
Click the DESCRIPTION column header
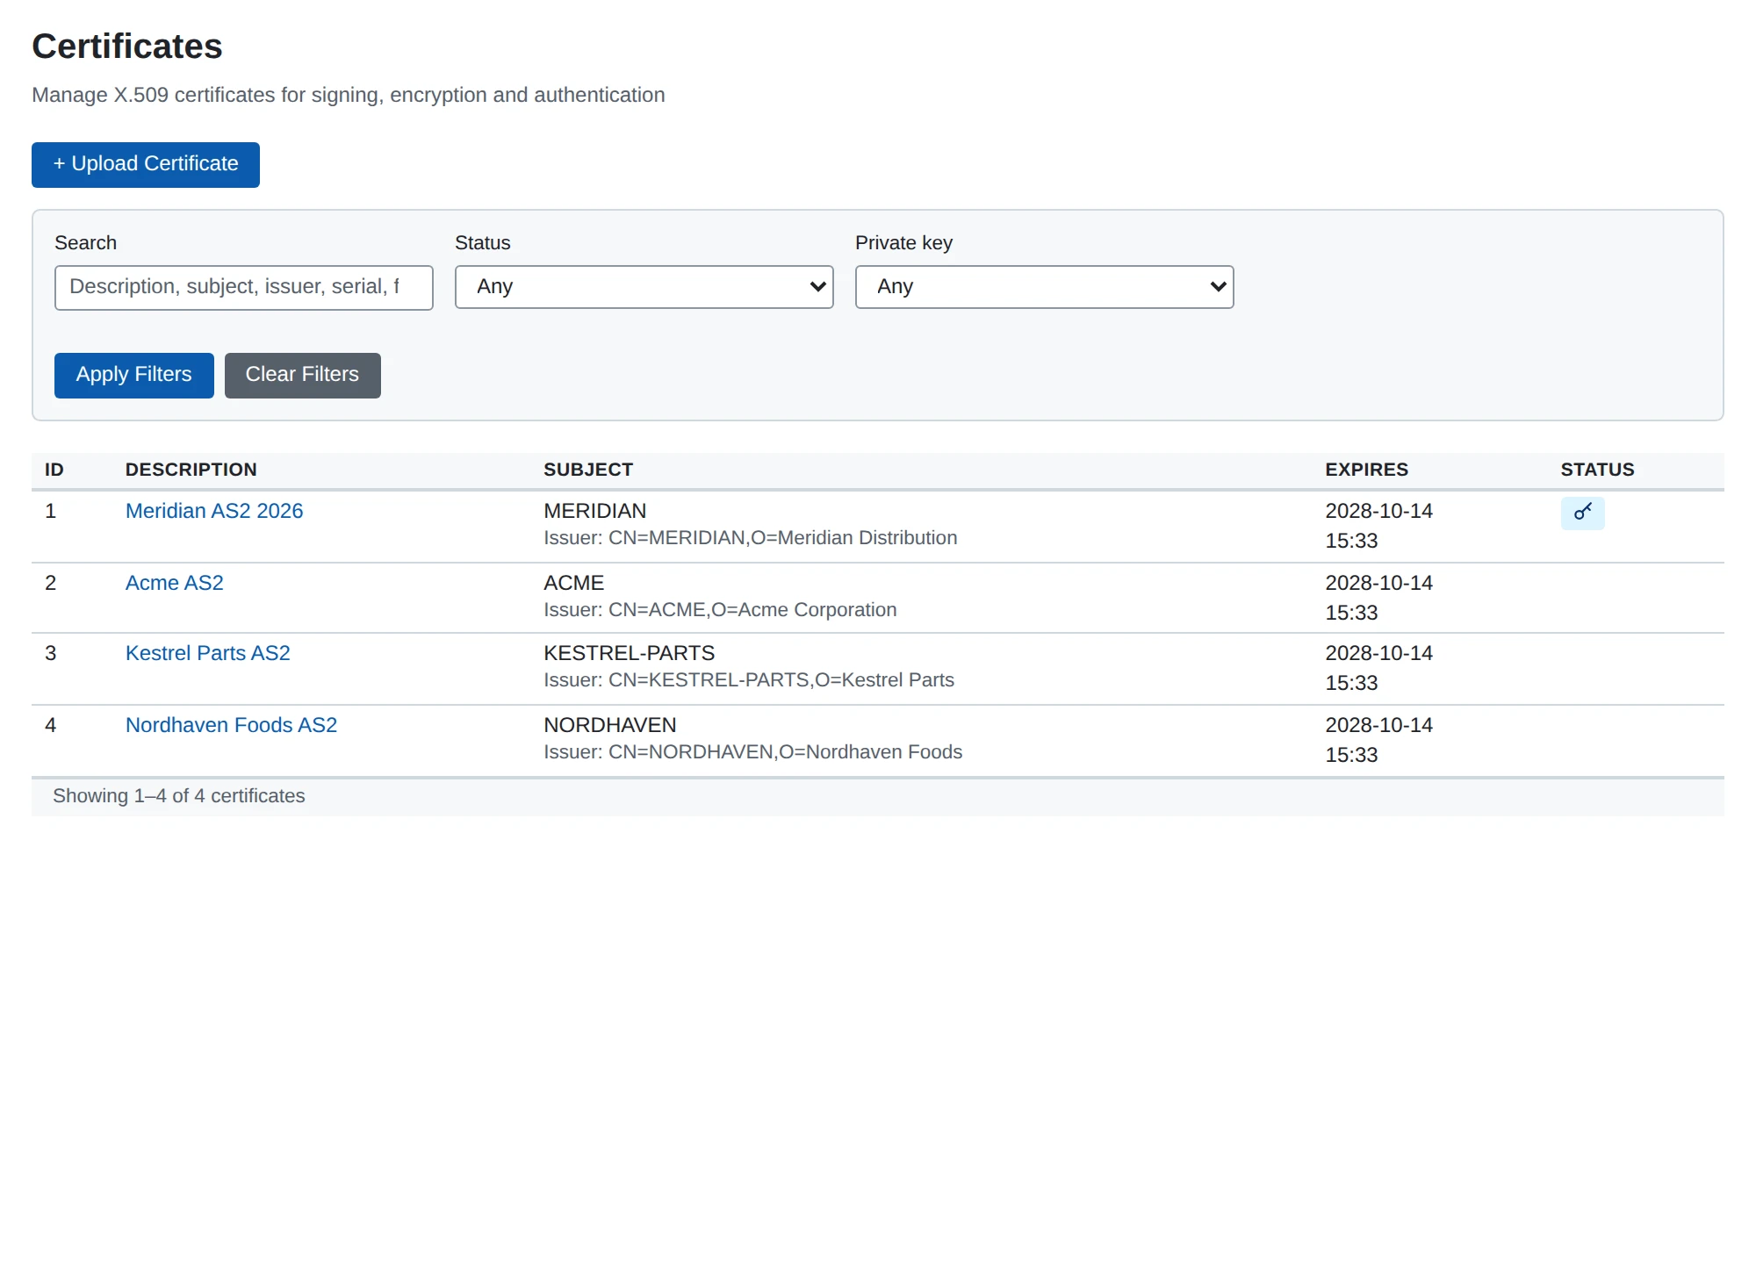tap(191, 470)
